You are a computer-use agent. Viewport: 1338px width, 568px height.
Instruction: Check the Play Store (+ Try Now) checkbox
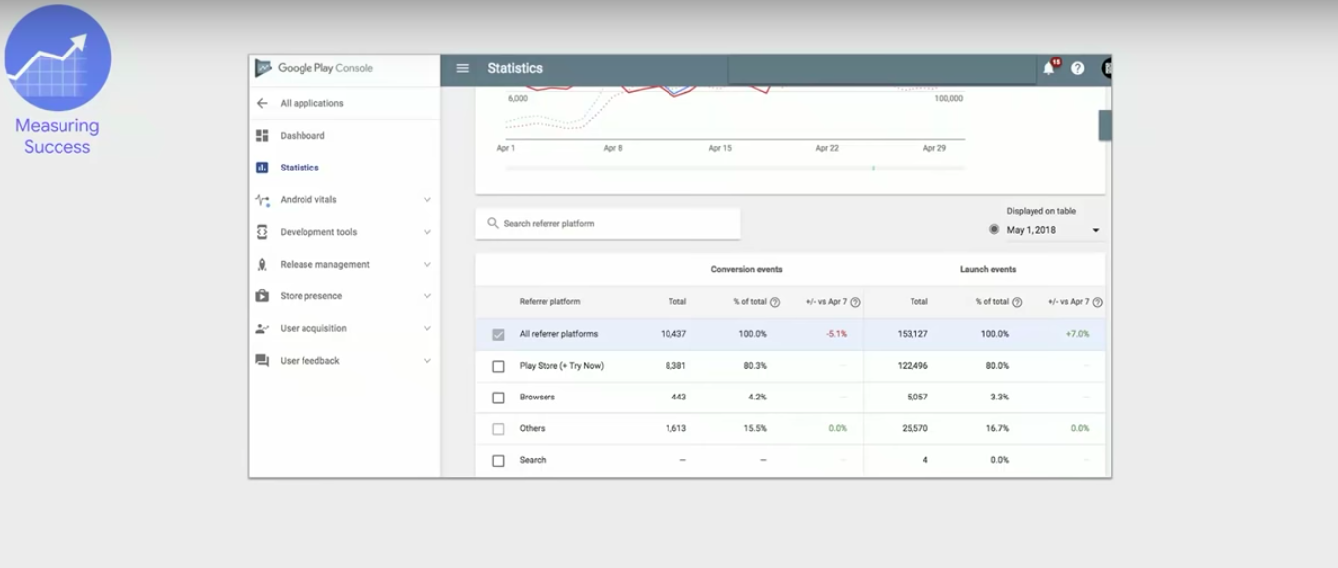tap(498, 366)
